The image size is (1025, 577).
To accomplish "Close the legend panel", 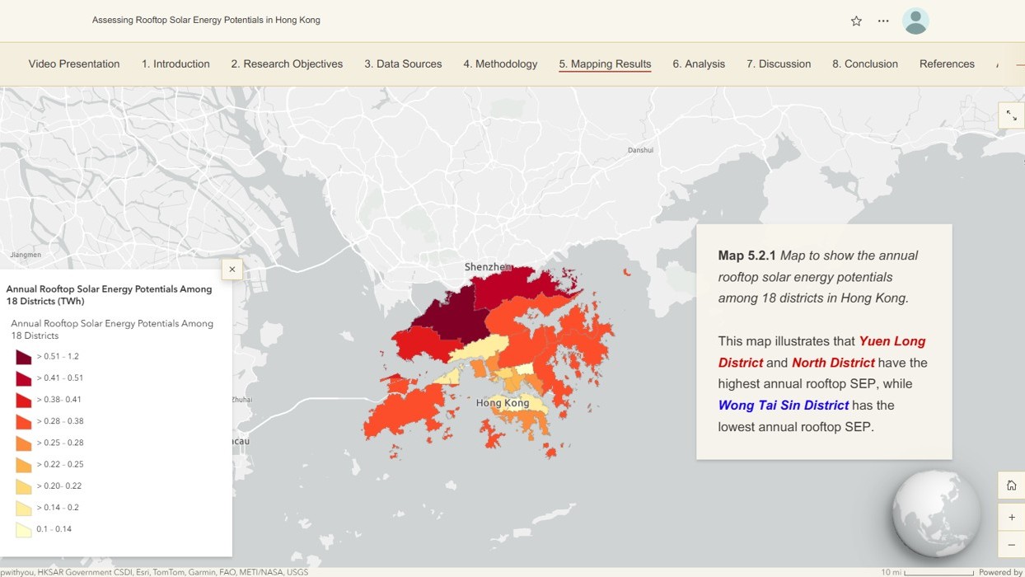I will [x=232, y=270].
